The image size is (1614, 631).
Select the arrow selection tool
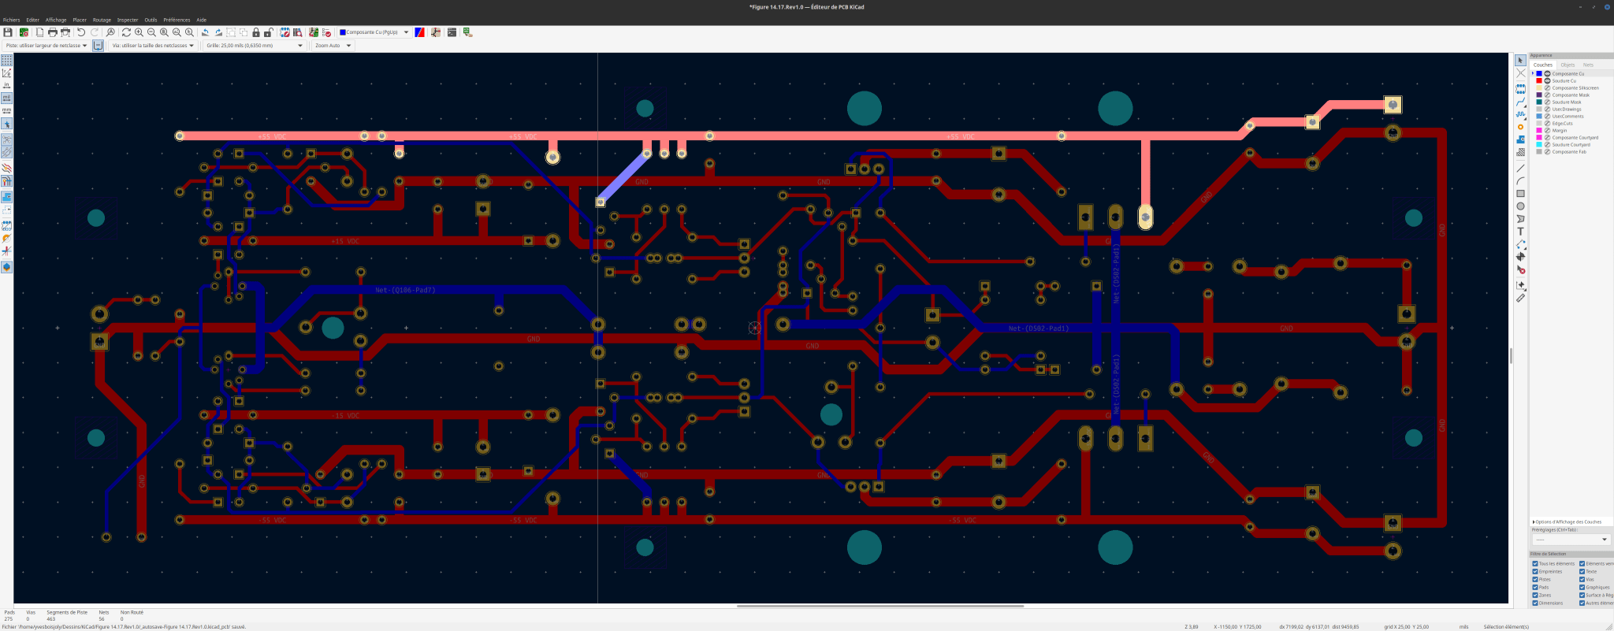click(x=1520, y=61)
